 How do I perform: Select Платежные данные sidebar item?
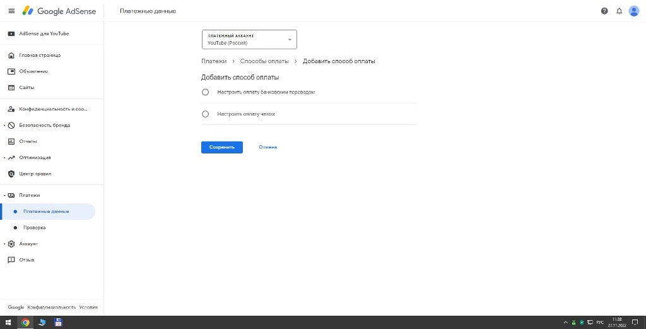[x=46, y=212]
